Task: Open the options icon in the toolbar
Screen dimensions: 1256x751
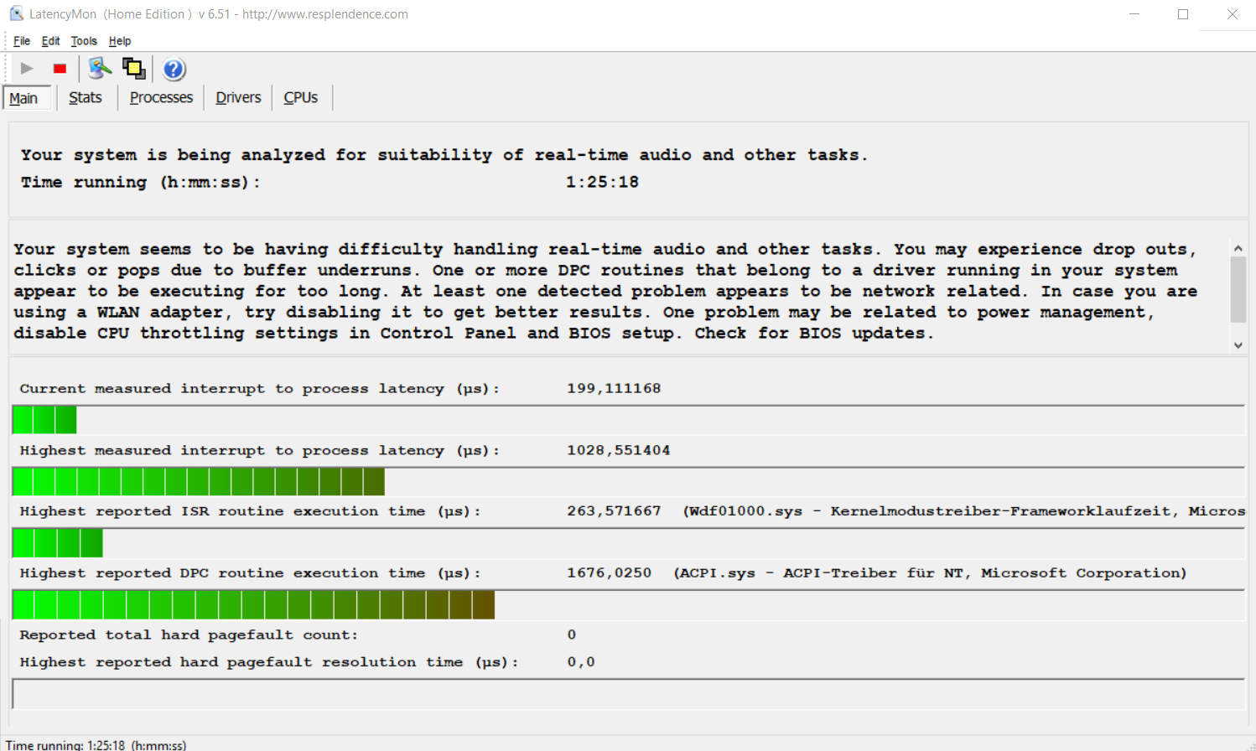Action: point(100,69)
